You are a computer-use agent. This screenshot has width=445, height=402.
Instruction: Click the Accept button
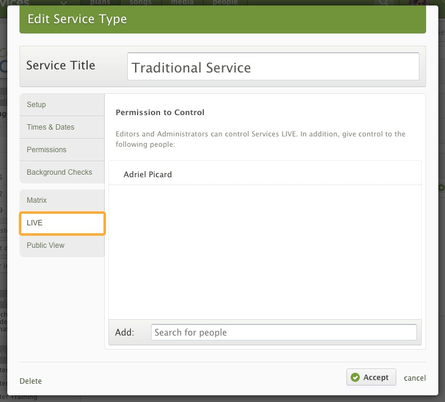coord(371,377)
